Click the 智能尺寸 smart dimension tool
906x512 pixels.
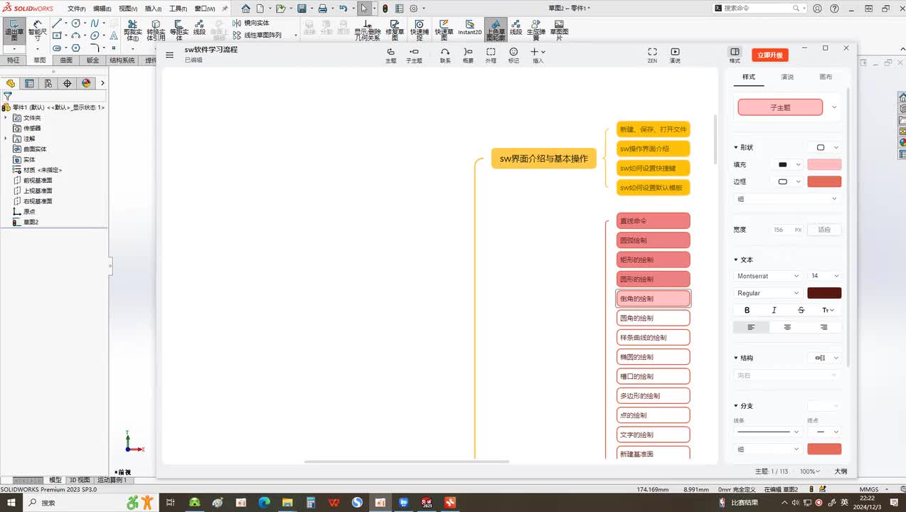[38, 29]
